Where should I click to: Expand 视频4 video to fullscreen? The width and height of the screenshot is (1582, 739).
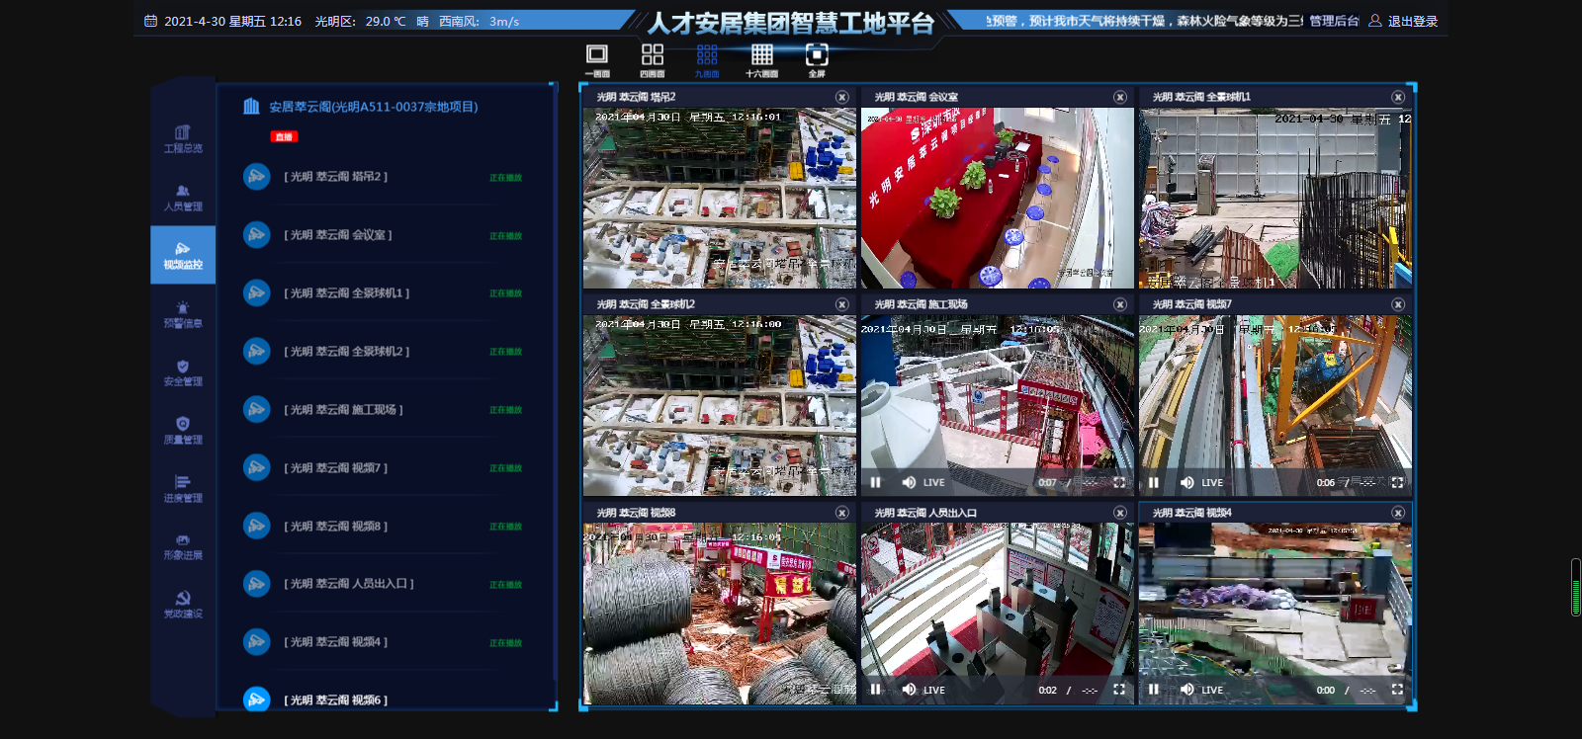pyautogui.click(x=1397, y=690)
